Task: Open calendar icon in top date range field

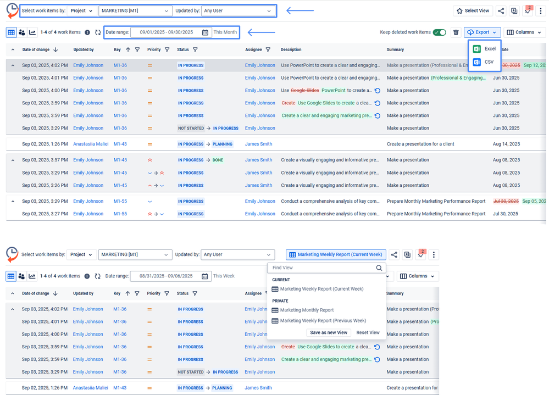Action: click(205, 32)
